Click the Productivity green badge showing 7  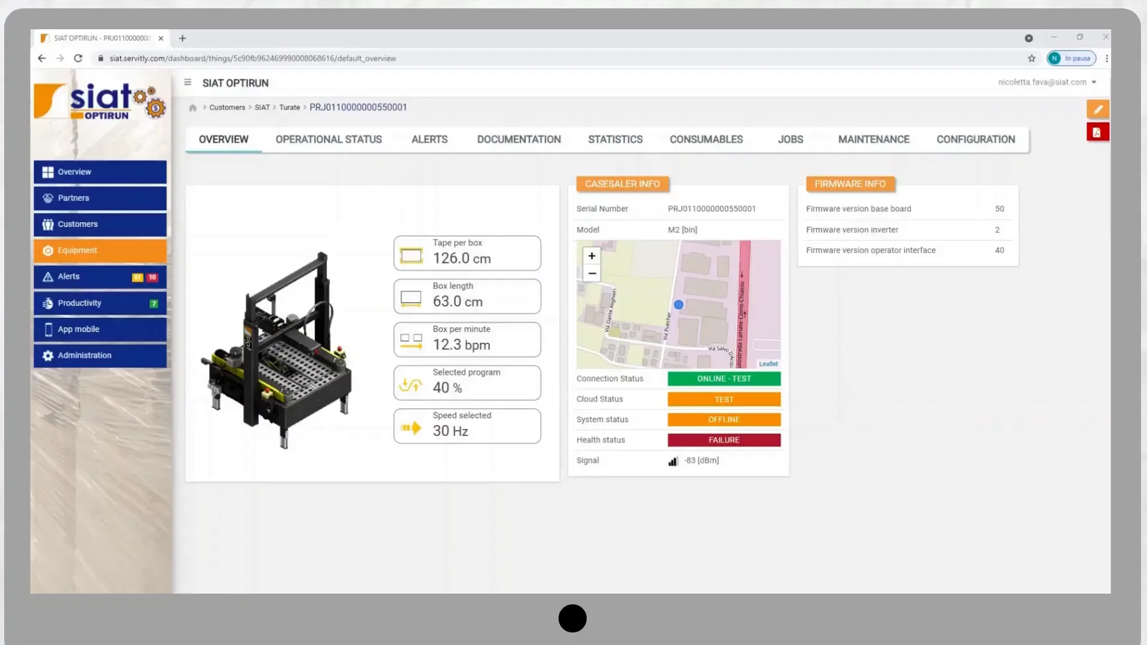coord(154,303)
